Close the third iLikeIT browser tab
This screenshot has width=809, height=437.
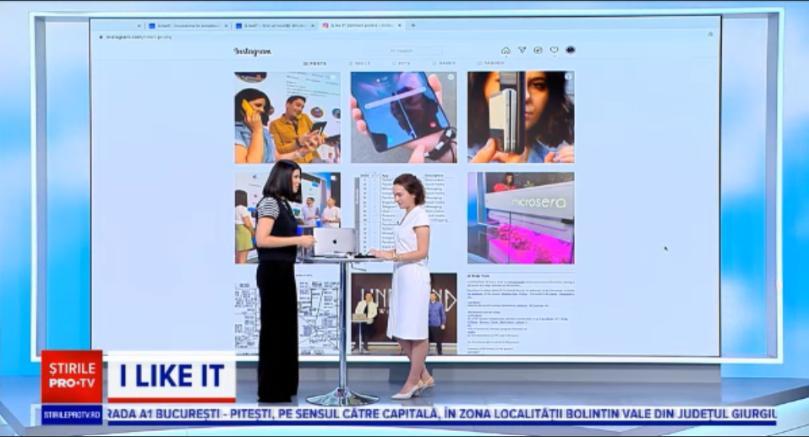(313, 25)
